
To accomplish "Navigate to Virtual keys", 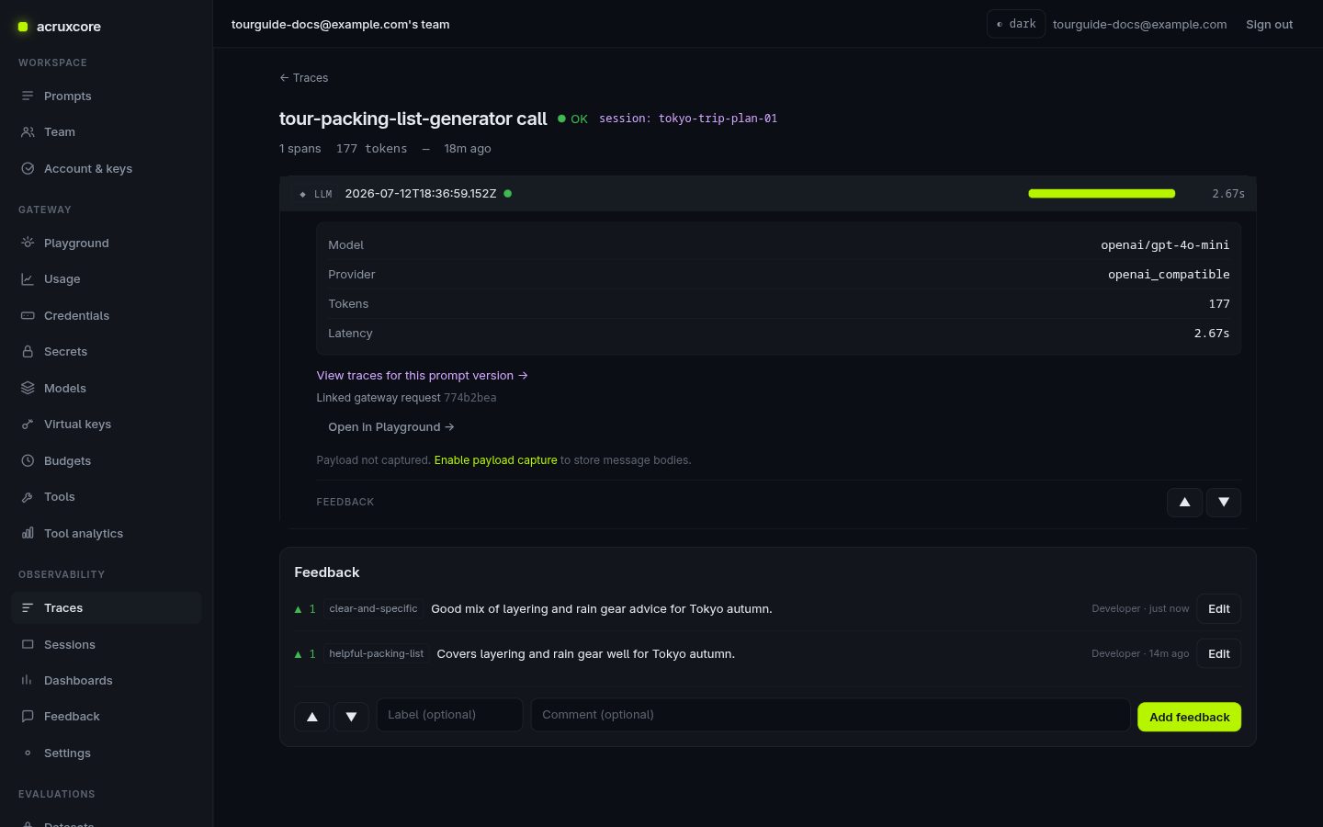I will click(107, 425).
